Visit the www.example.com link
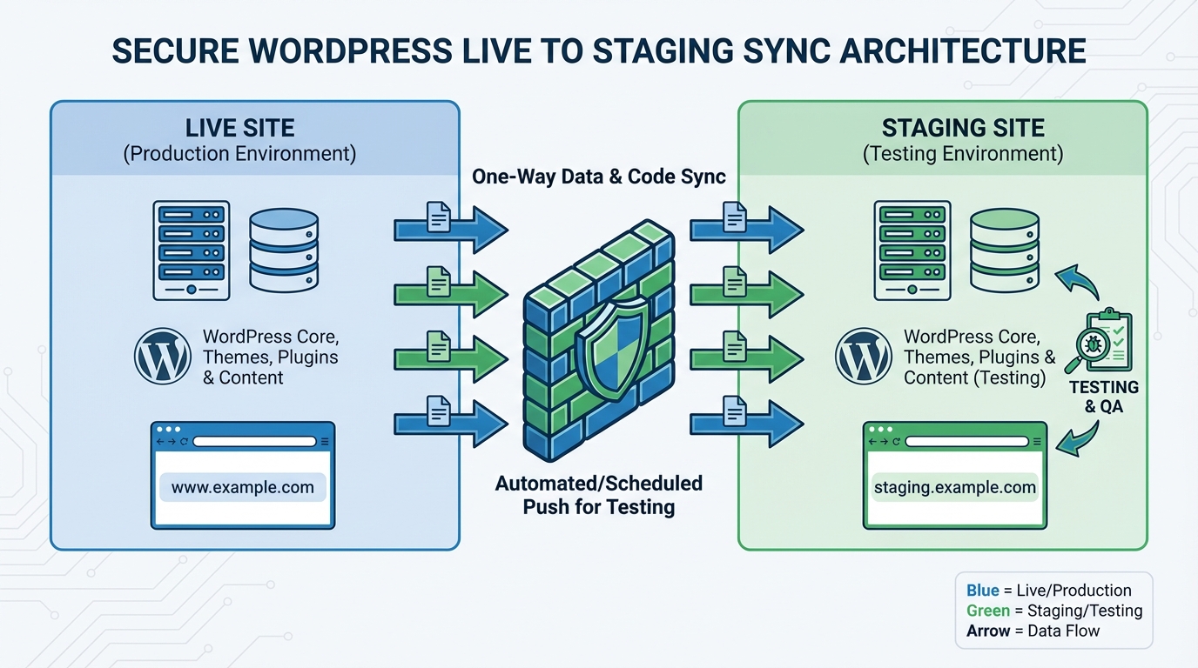Viewport: 1198px width, 668px height. [243, 488]
